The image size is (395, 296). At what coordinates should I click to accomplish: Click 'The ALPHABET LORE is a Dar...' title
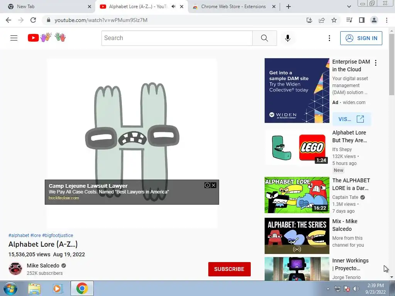[351, 184]
